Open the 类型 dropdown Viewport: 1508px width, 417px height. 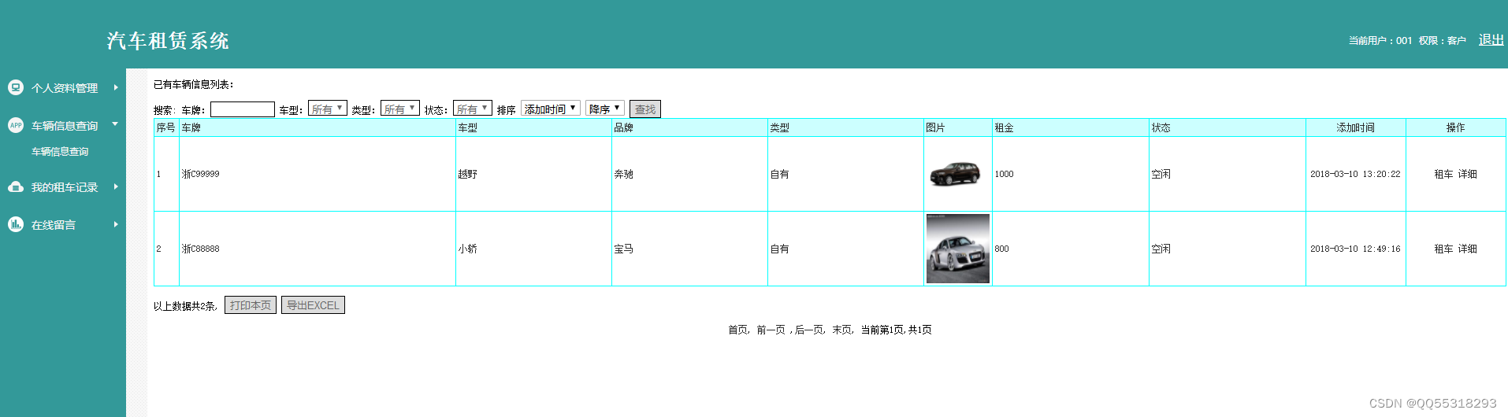pos(400,109)
